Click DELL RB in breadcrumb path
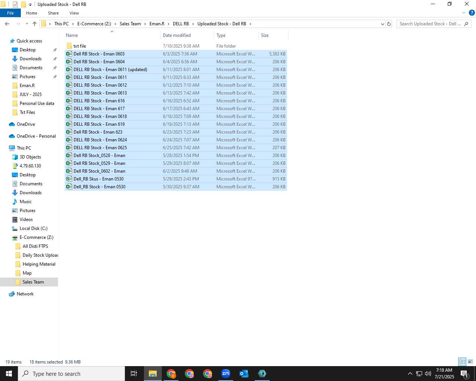The width and height of the screenshot is (476, 381). pos(181,24)
